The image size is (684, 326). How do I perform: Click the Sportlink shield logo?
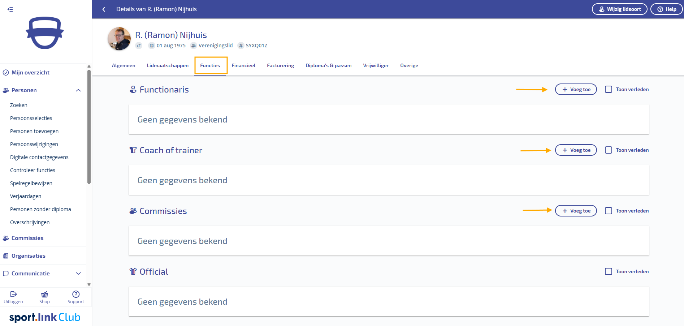click(x=45, y=33)
